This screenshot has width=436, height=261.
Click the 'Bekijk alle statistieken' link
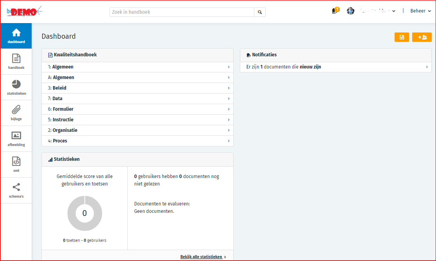pos(203,257)
